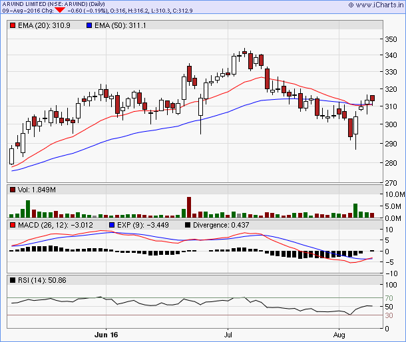Image resolution: width=406 pixels, height=342 pixels.
Task: Click the RSI 100 axis label
Action: point(391,285)
